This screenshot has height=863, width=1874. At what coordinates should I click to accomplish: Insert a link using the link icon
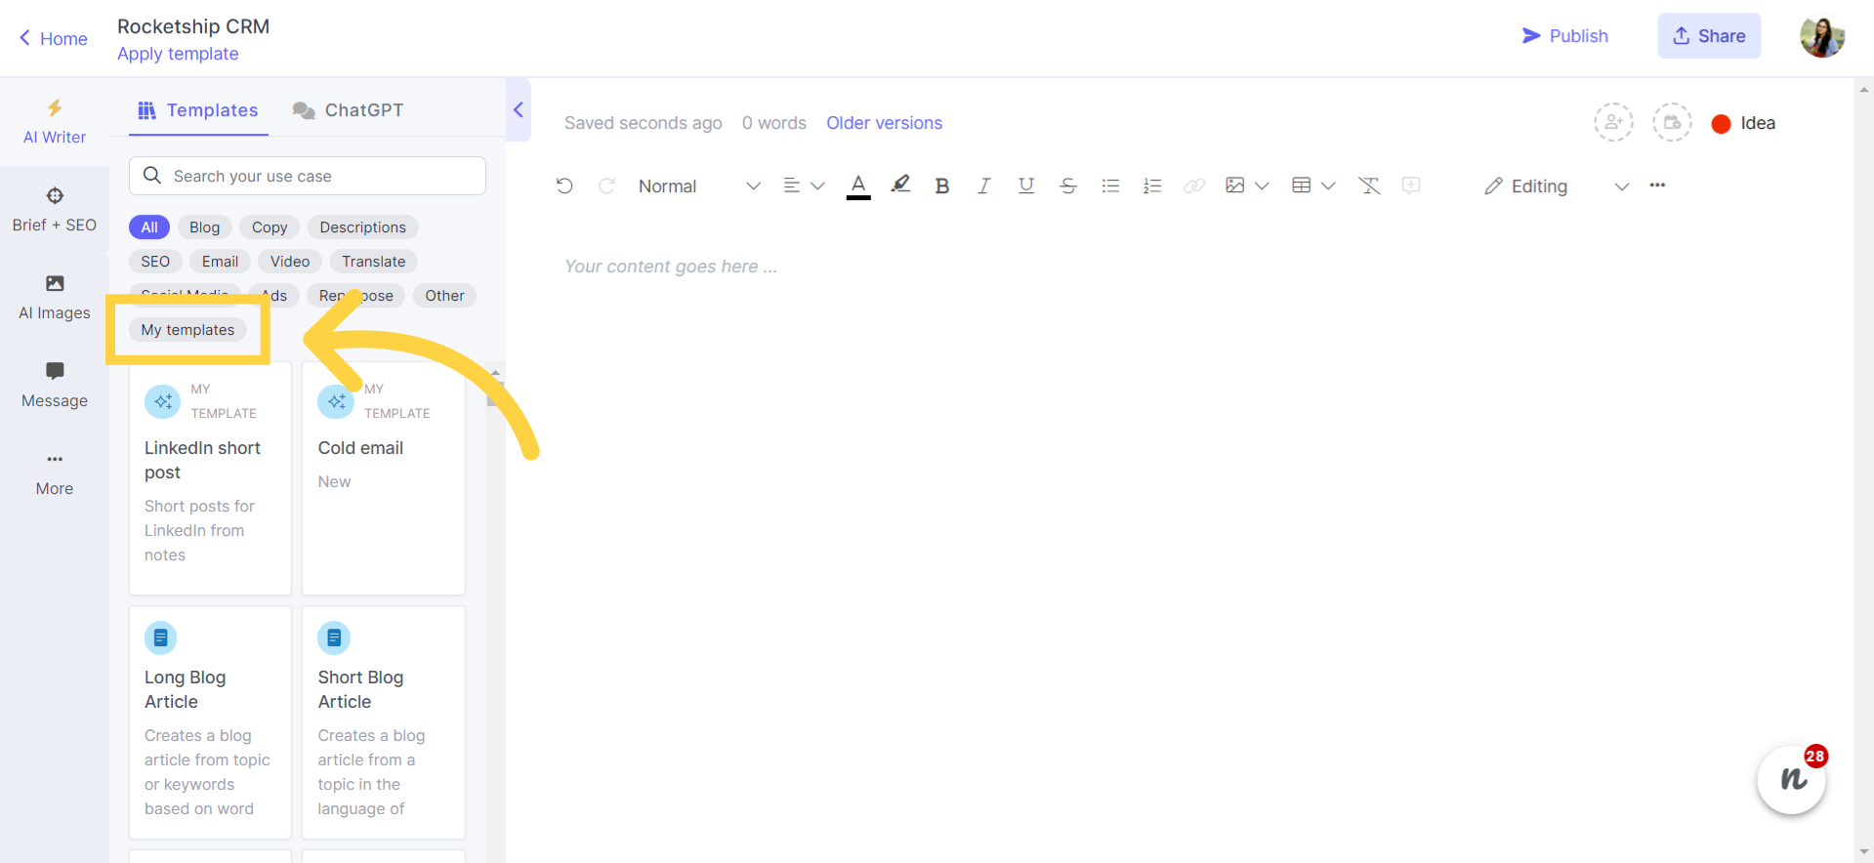(1194, 185)
